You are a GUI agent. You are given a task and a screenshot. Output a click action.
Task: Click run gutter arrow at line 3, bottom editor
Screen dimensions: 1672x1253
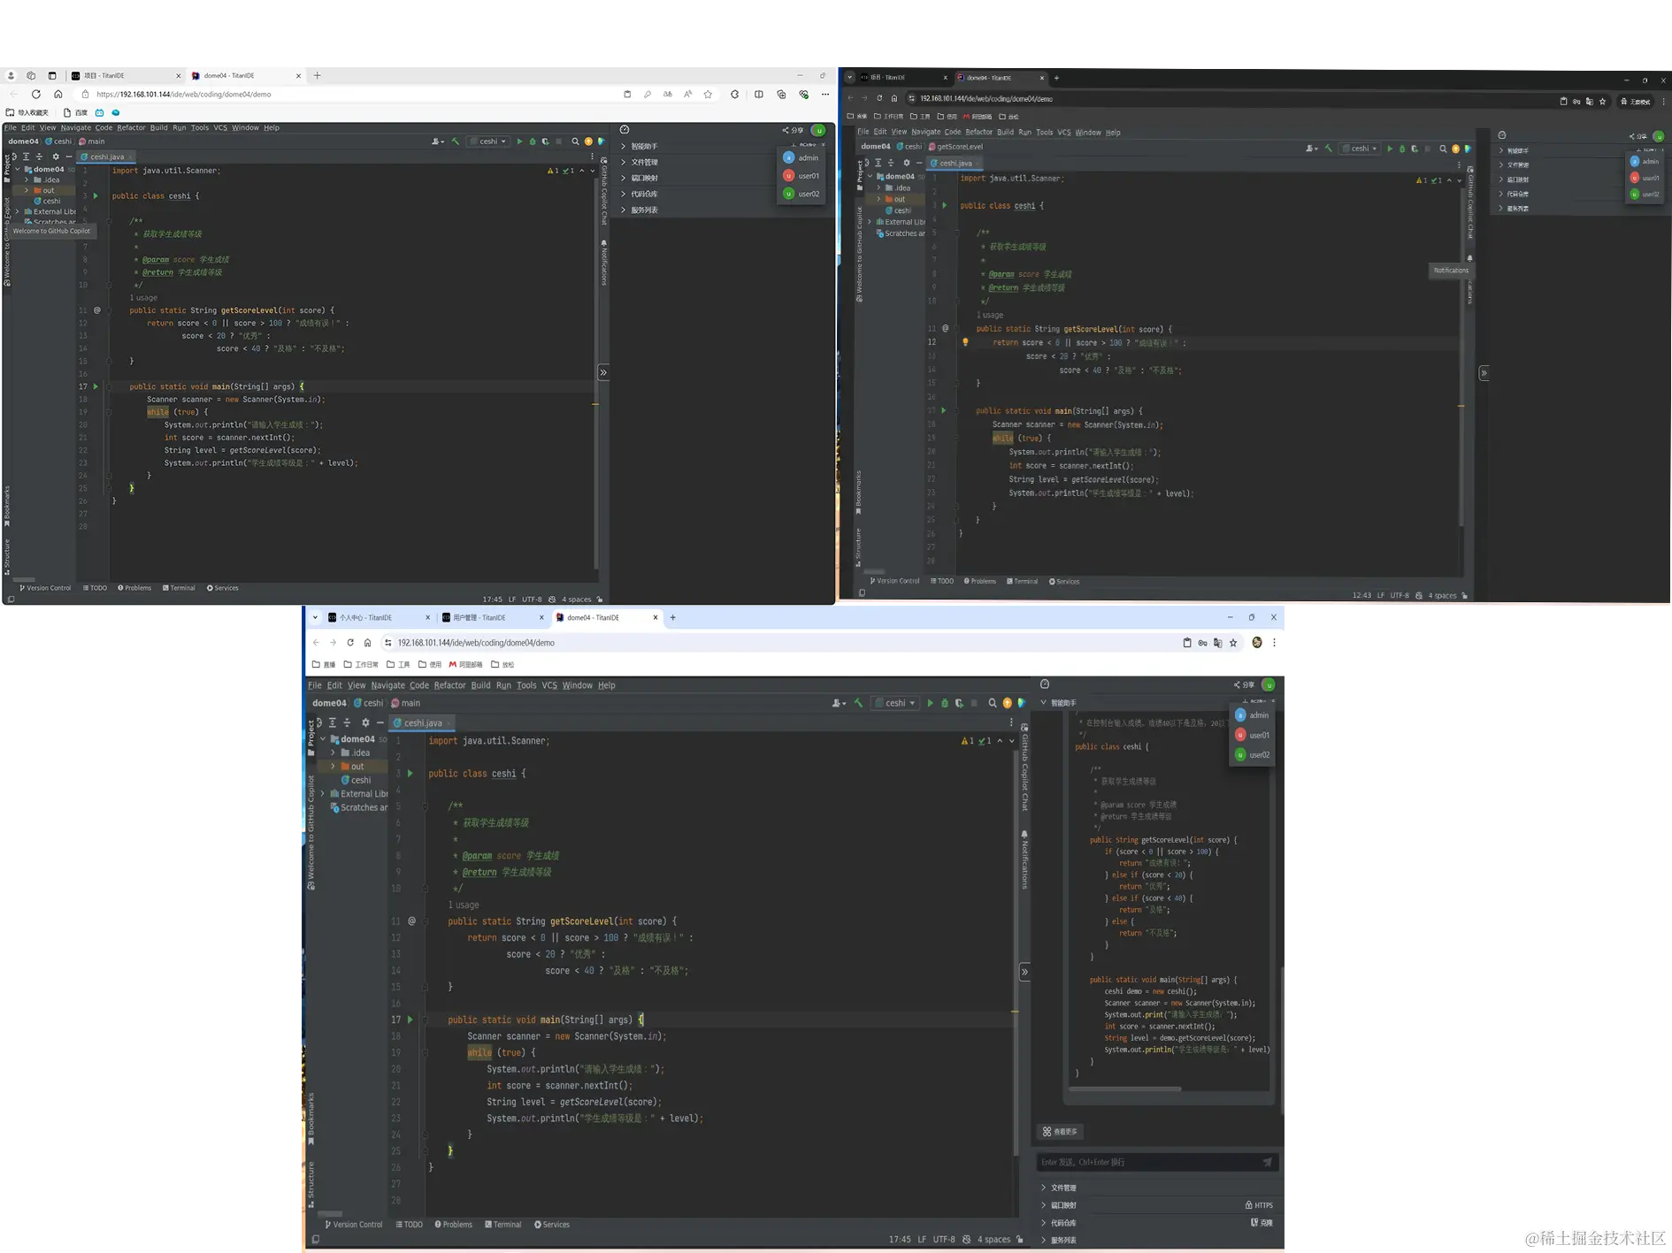410,774
